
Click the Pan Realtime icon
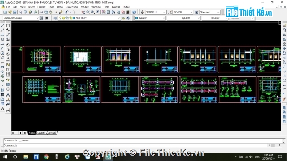83,12
